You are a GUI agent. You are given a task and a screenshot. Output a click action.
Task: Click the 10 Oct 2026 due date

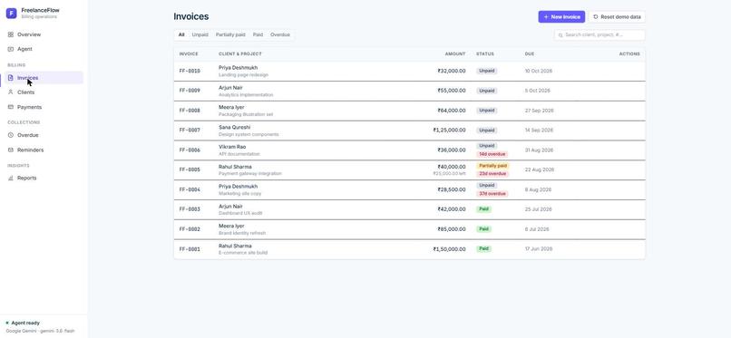pyautogui.click(x=539, y=72)
